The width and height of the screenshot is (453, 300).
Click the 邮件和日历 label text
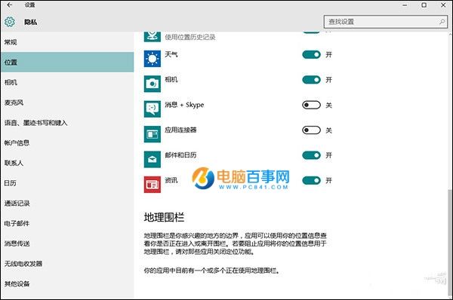click(180, 155)
